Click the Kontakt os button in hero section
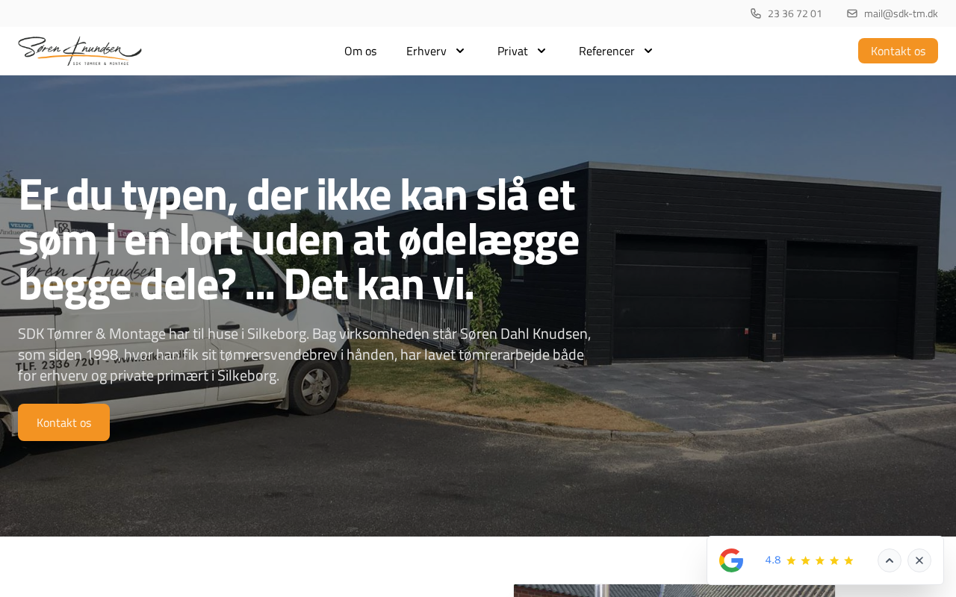Viewport: 956px width, 597px height. point(63,422)
